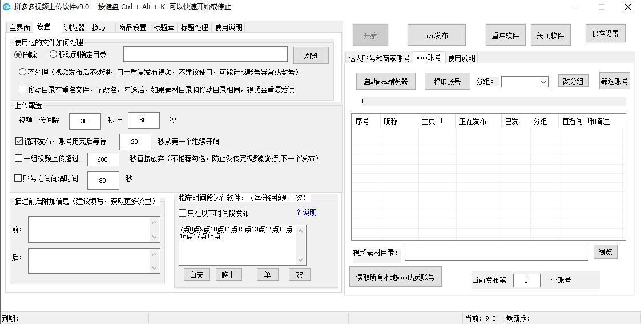Select the 移动到指定目录 radio option
The image size is (641, 324).
click(54, 55)
